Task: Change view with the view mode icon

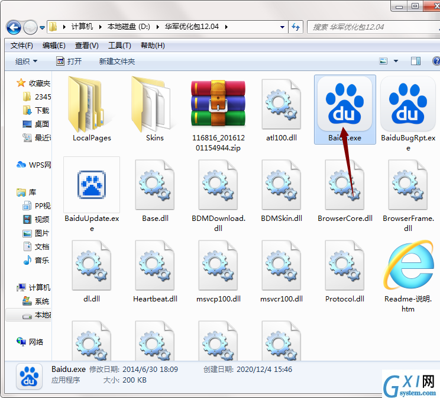Action: 383,61
